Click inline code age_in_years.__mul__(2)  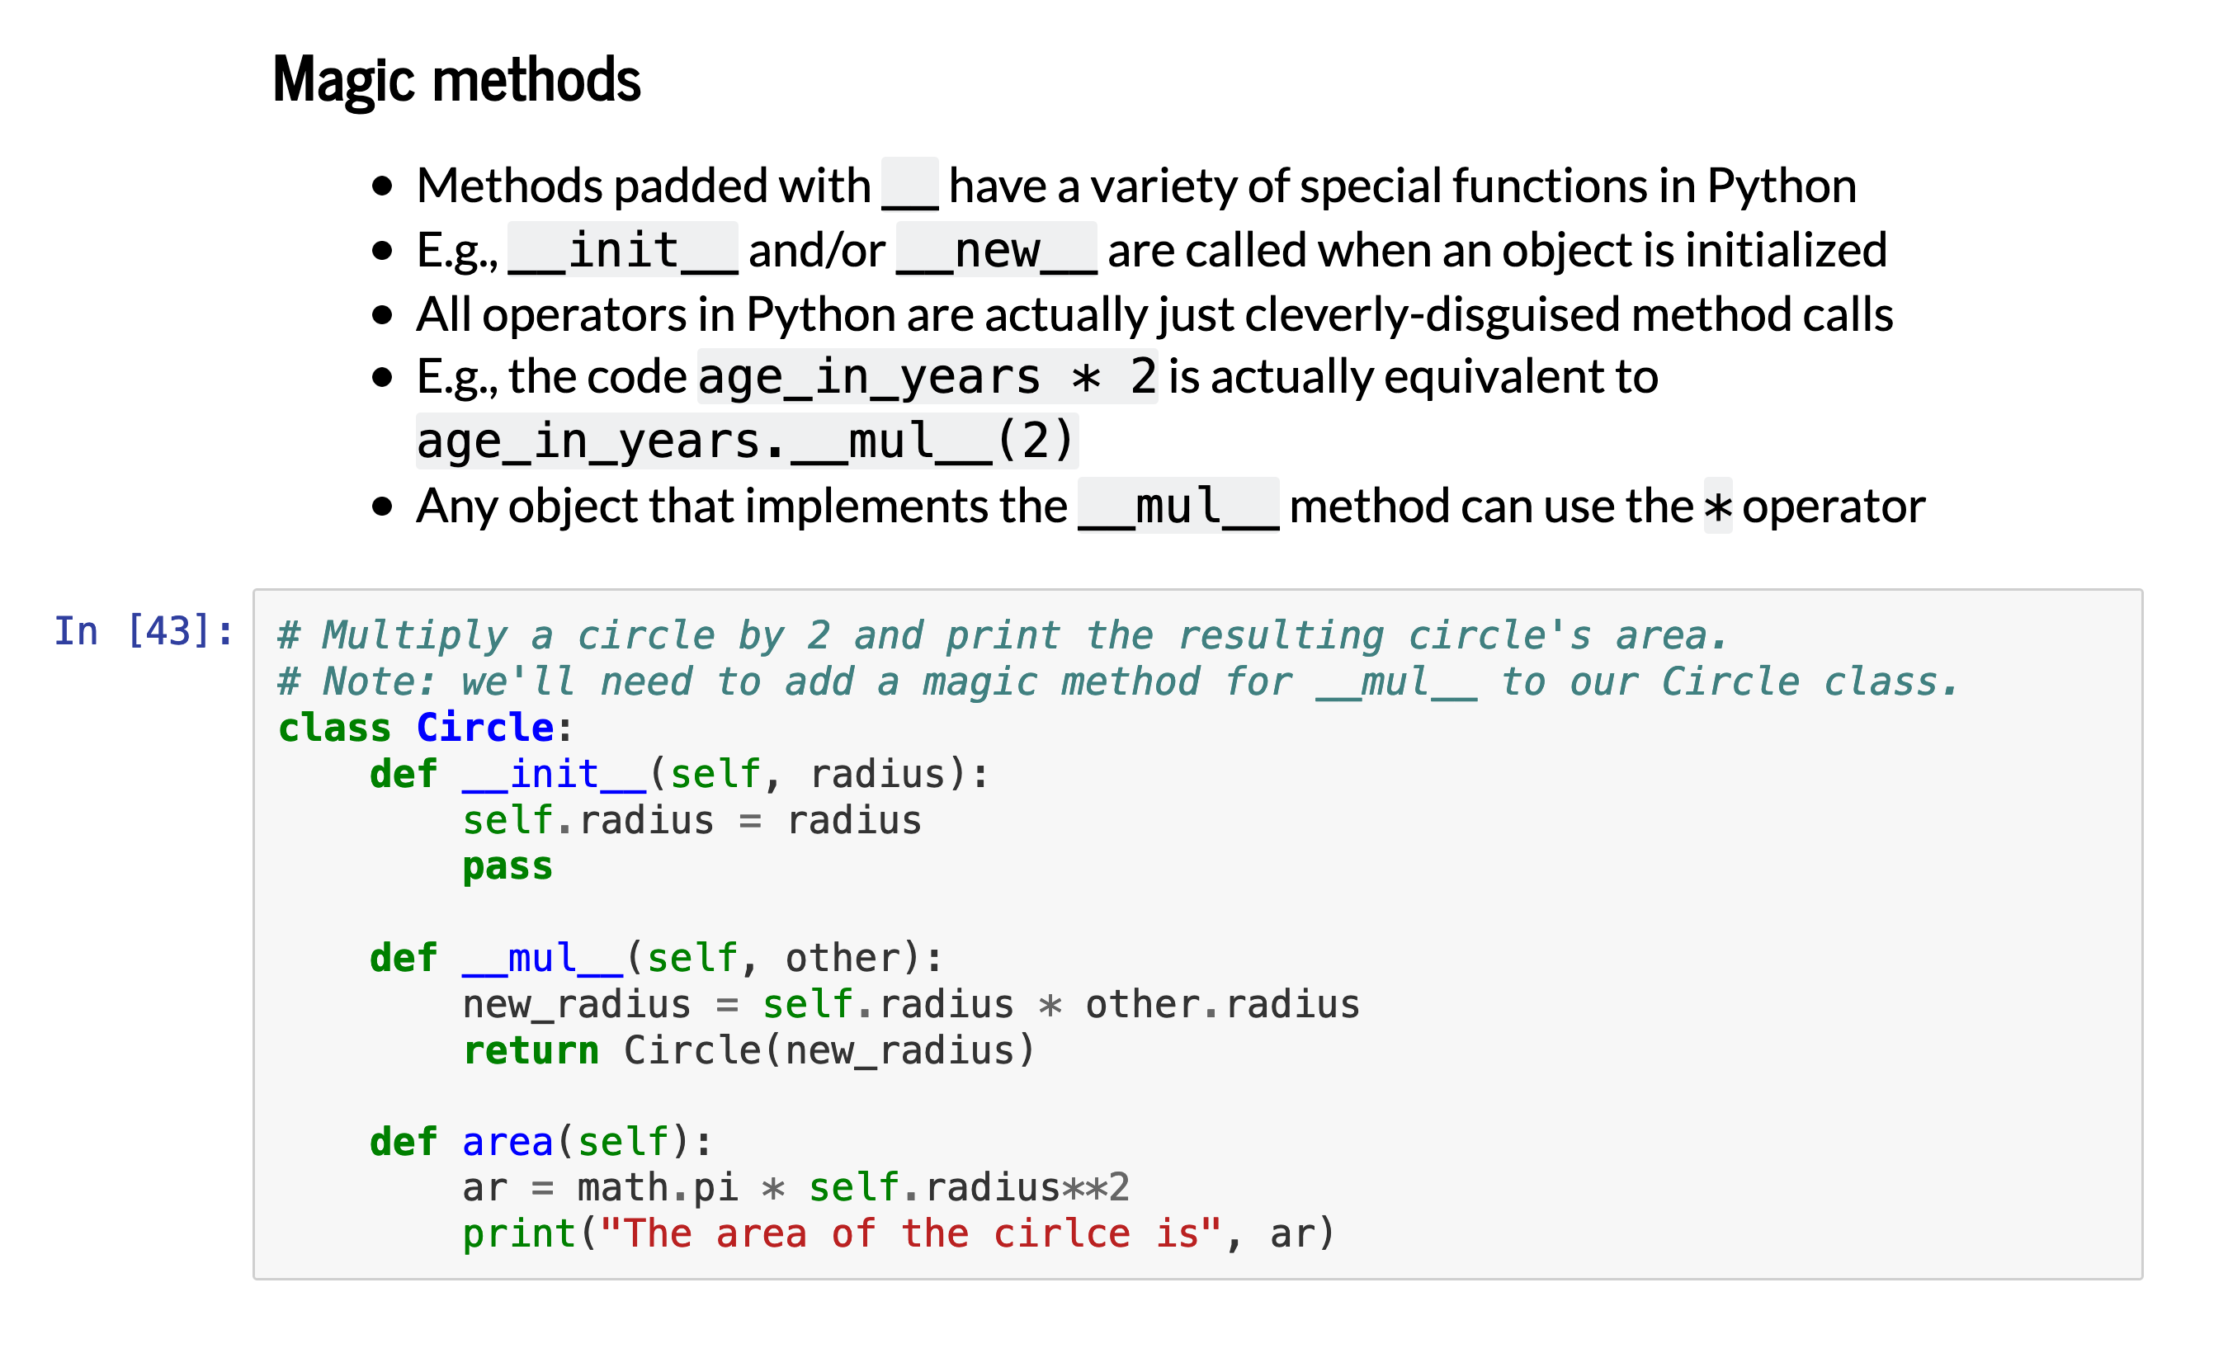click(746, 441)
